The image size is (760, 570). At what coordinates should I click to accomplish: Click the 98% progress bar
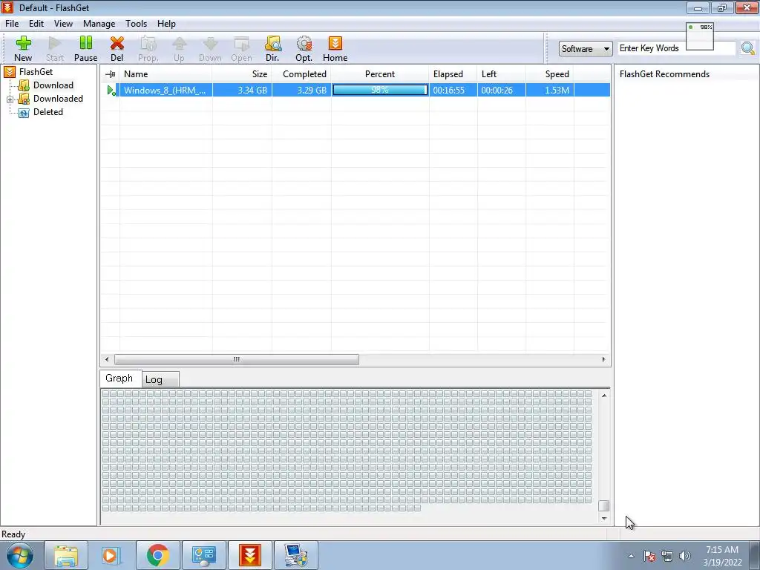[380, 90]
